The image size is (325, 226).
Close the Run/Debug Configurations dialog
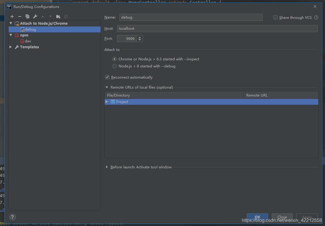pyautogui.click(x=315, y=6)
